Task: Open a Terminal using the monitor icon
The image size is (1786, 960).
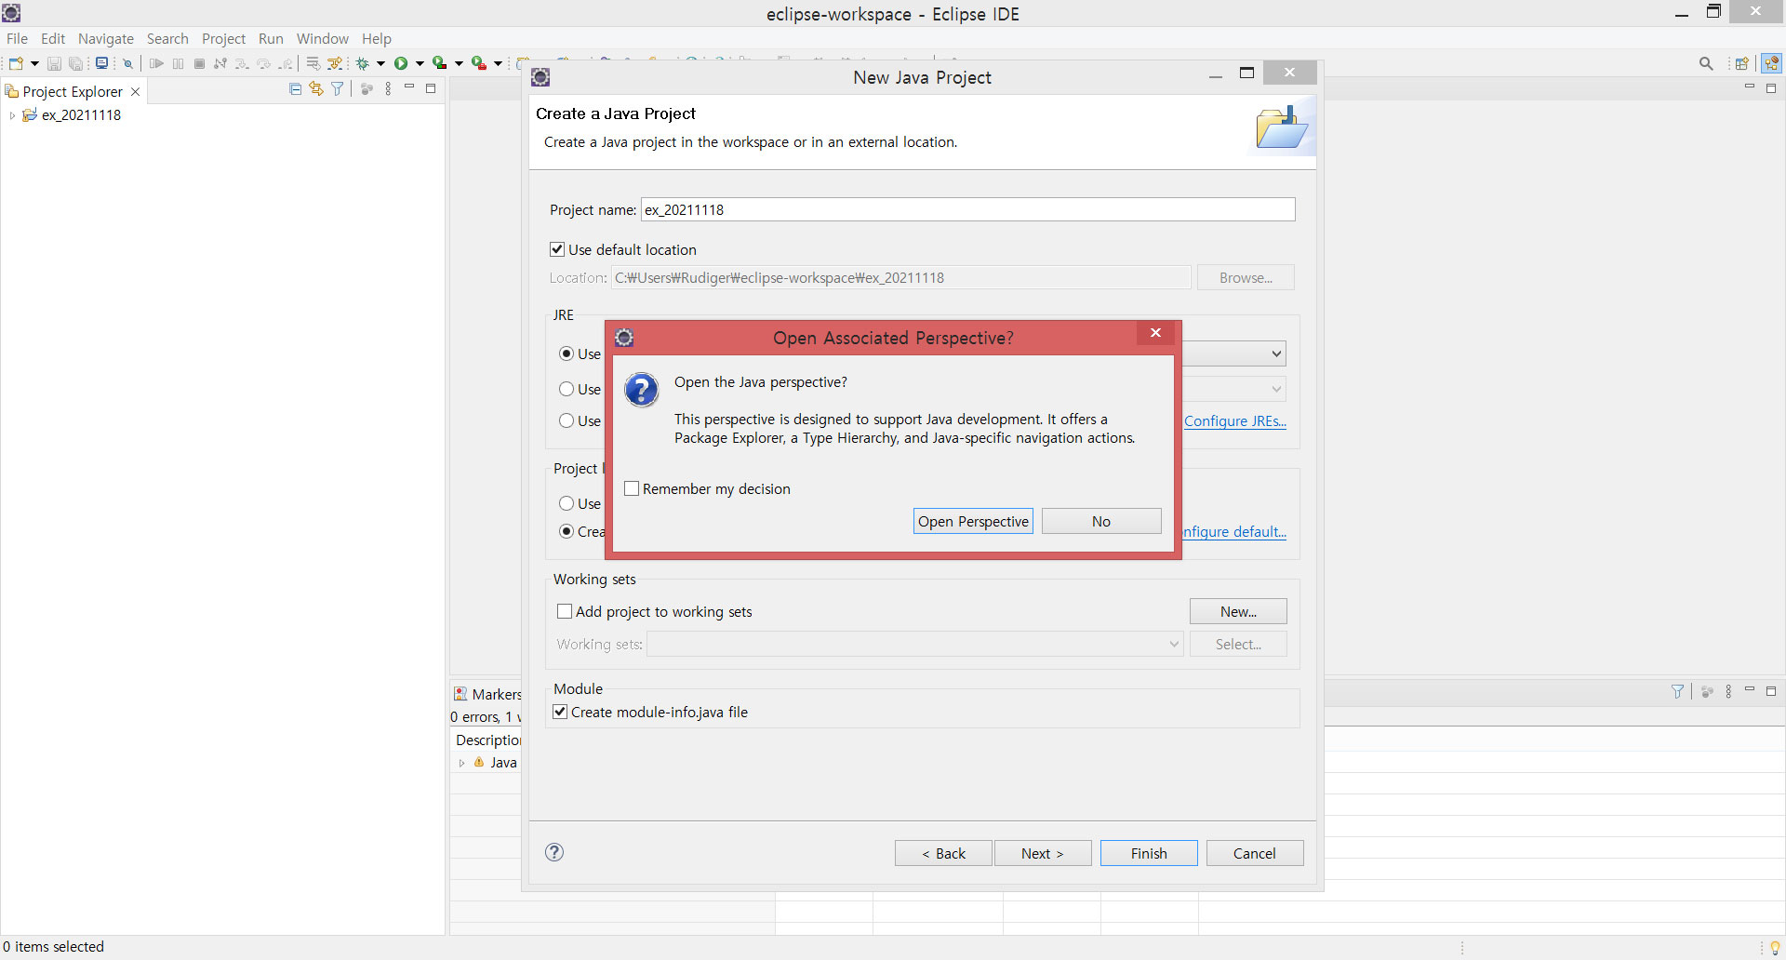Action: coord(102,63)
